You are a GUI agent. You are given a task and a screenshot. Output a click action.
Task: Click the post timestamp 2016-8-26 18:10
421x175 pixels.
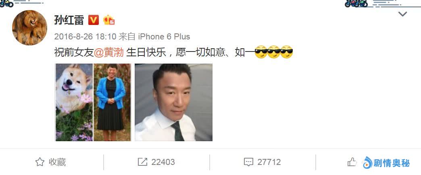85,37
